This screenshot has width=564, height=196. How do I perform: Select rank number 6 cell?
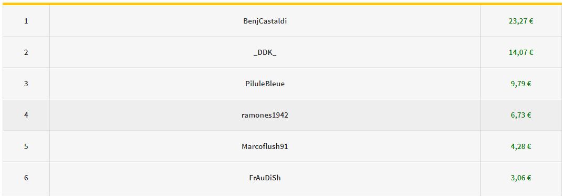(x=26, y=177)
